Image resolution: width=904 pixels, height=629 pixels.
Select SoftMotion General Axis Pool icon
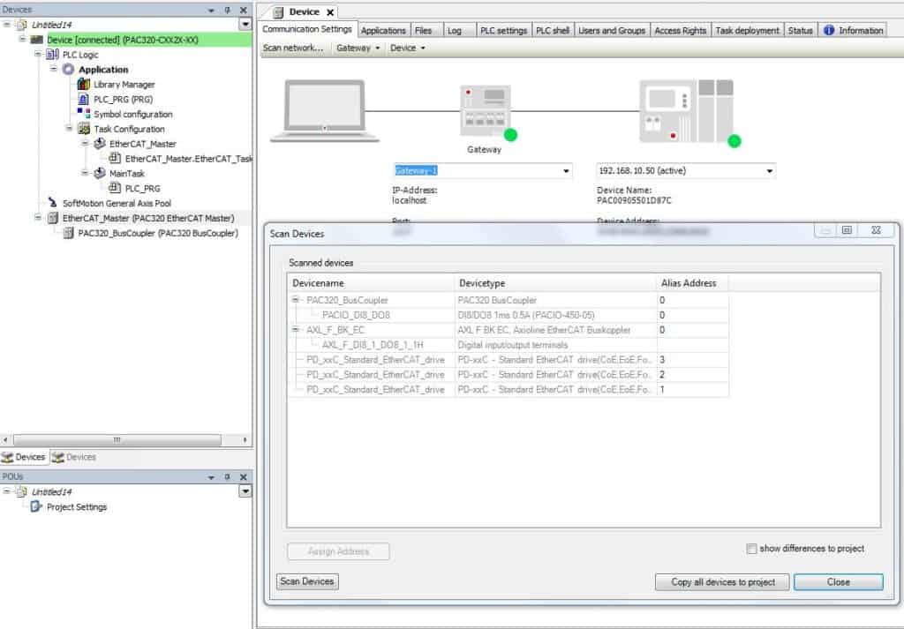(x=52, y=203)
